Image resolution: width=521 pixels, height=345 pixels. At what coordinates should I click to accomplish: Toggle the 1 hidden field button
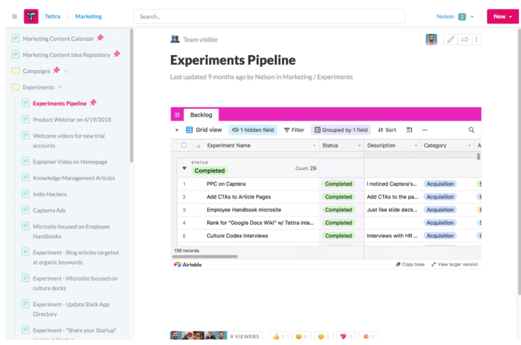(253, 130)
